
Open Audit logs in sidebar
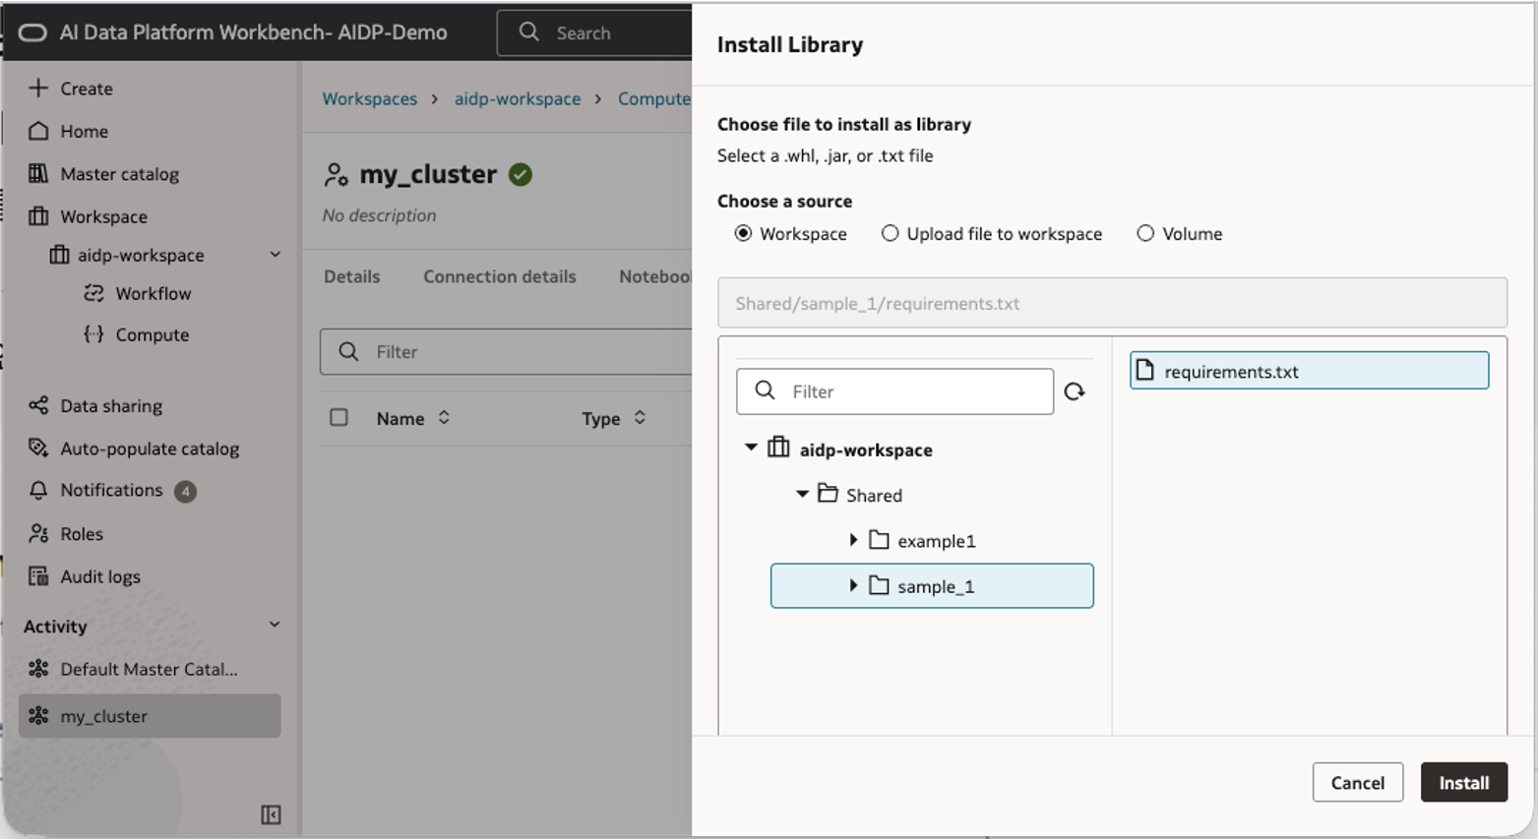(x=99, y=576)
